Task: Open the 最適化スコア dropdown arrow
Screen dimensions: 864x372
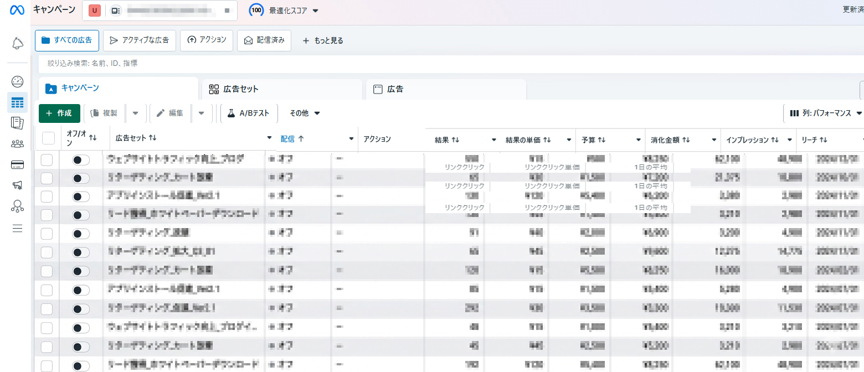Action: (x=316, y=11)
